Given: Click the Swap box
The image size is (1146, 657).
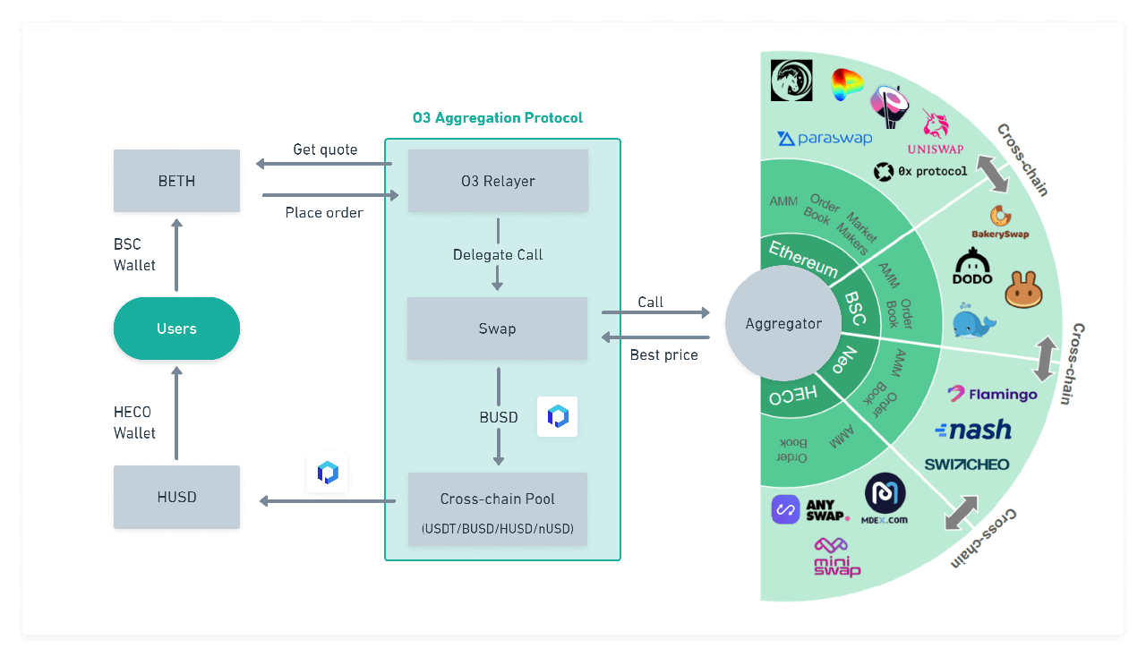Looking at the screenshot, I should (x=497, y=328).
